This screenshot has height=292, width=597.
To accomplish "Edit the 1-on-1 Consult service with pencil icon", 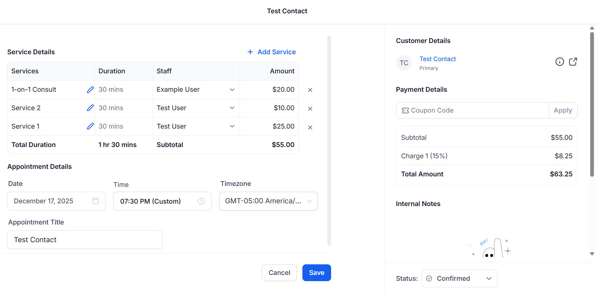I will click(90, 90).
